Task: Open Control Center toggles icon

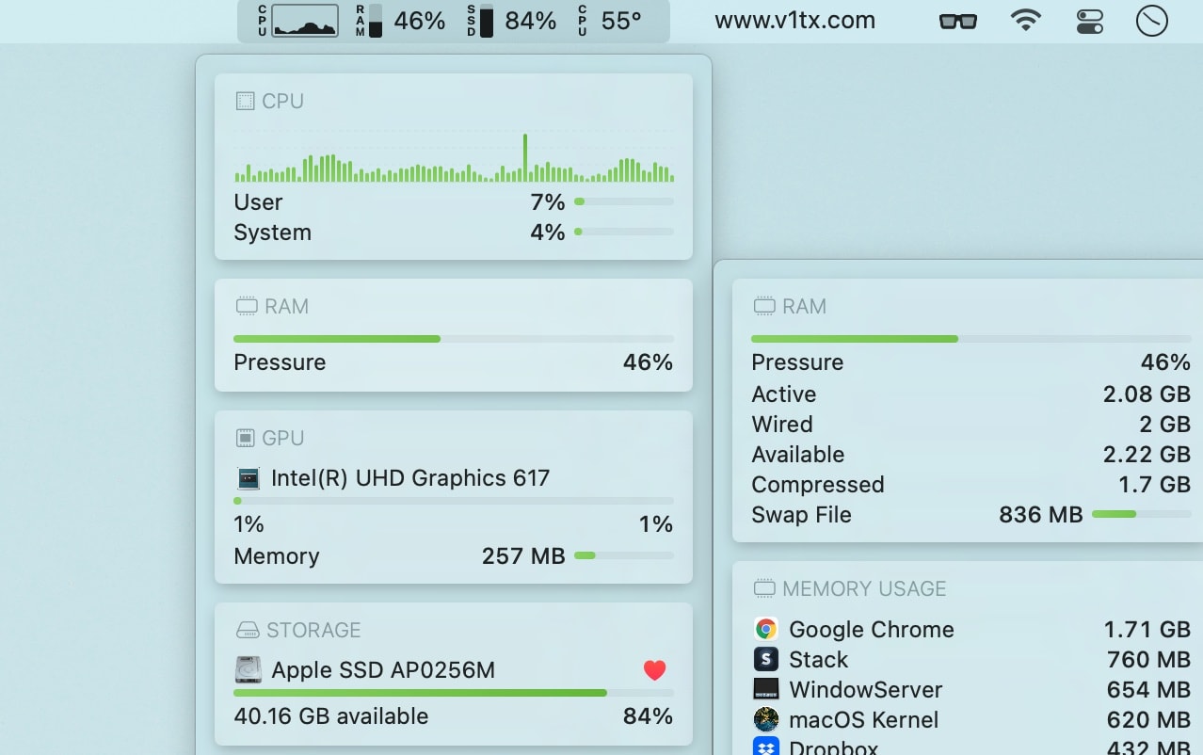Action: (1089, 21)
